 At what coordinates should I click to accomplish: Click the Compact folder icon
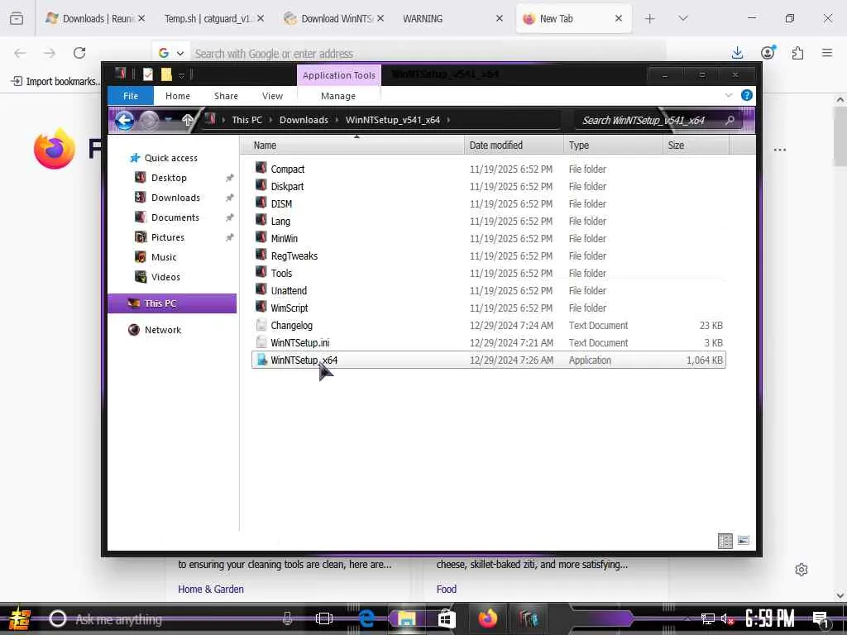[261, 169]
